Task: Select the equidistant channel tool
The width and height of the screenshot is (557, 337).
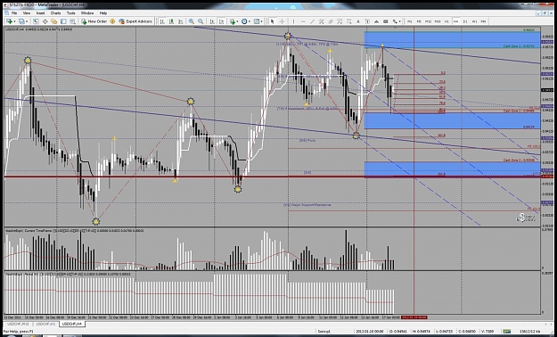Action: point(321,21)
